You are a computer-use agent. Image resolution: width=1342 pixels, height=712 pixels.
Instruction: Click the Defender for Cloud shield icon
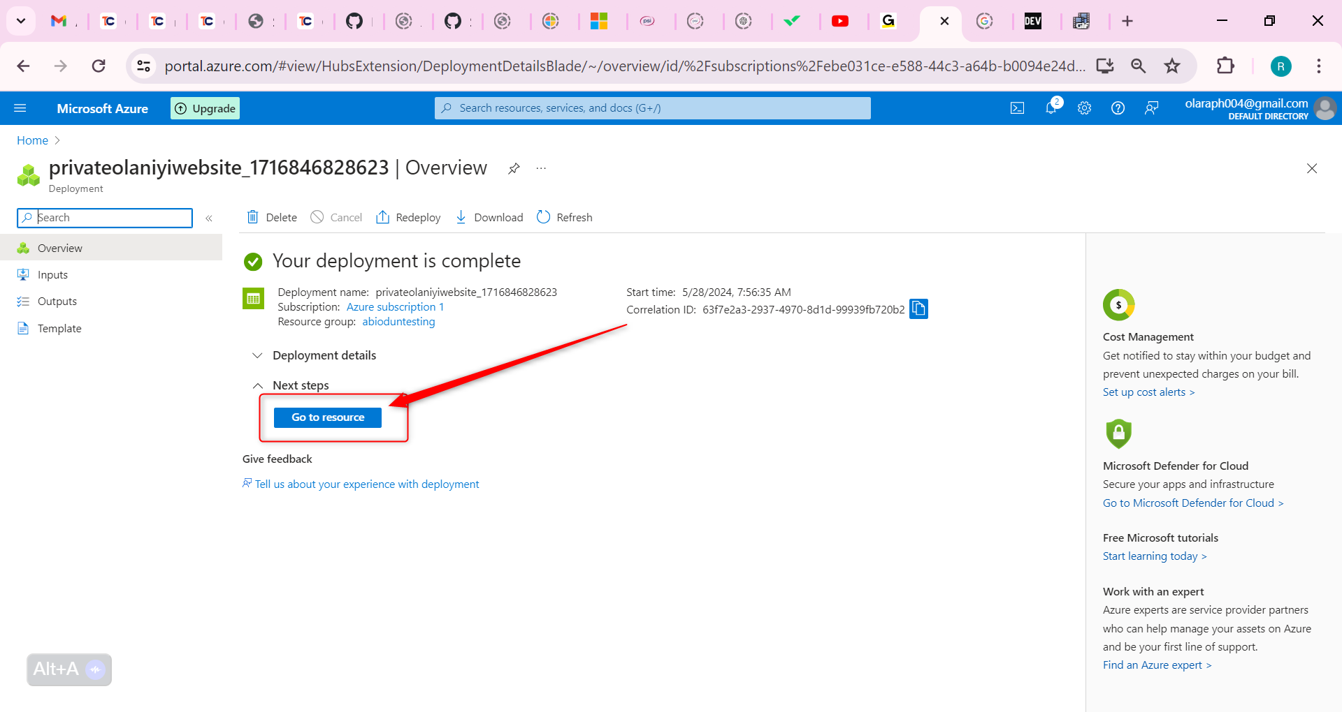pos(1118,433)
